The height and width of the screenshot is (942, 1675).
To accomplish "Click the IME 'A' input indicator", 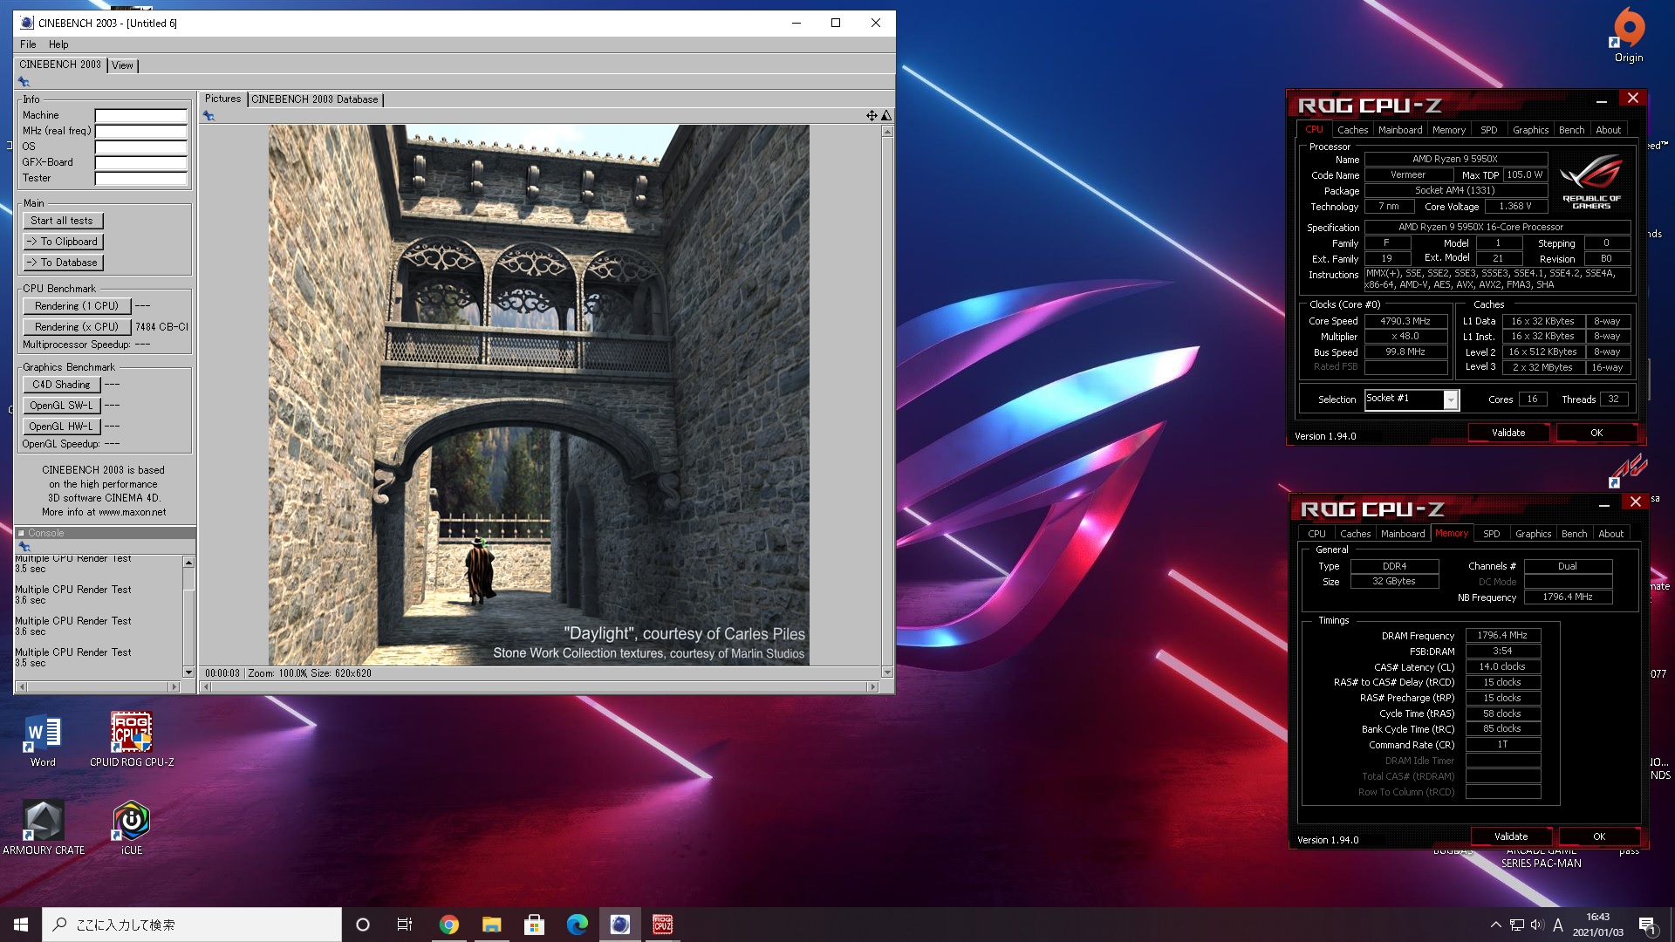I will point(1558,925).
